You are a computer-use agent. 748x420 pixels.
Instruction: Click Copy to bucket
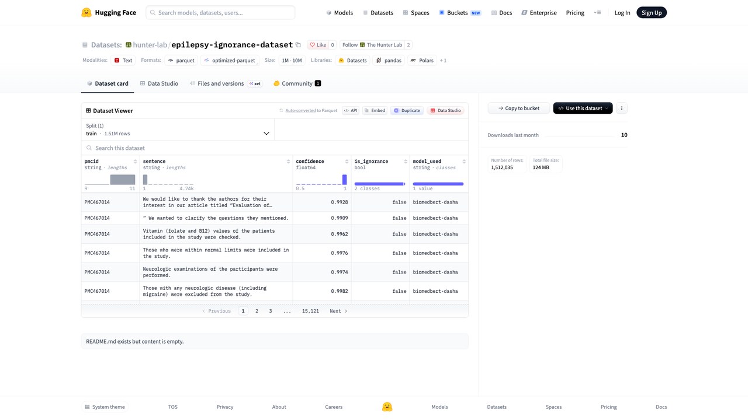[519, 108]
